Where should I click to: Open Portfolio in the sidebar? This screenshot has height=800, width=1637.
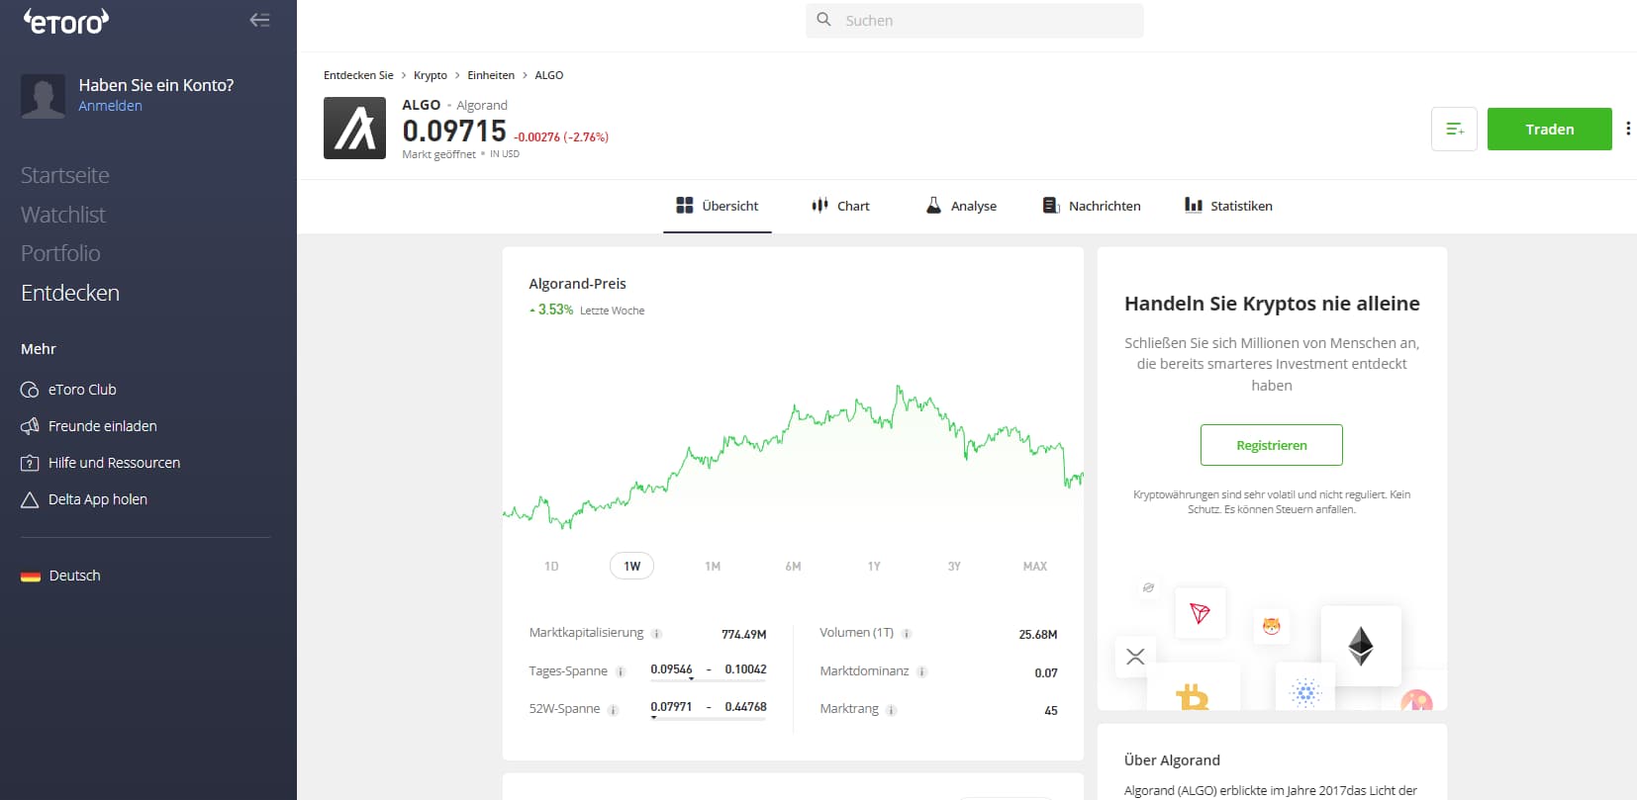click(x=60, y=253)
